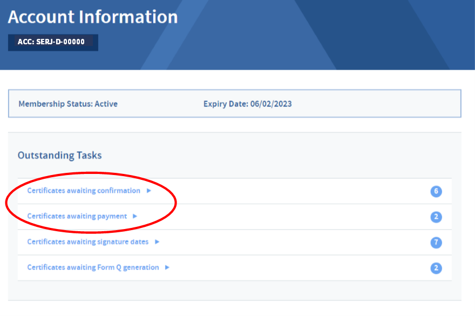This screenshot has width=475, height=316.
Task: Expand arrow beside Certificates awaiting payment
Action: click(x=135, y=216)
